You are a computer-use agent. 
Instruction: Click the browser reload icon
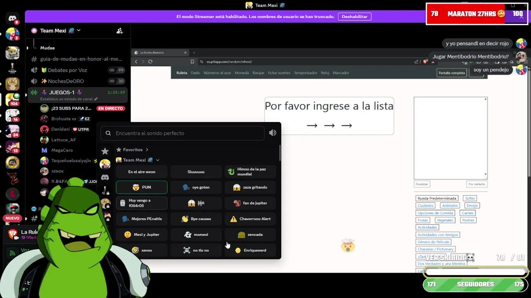150,62
